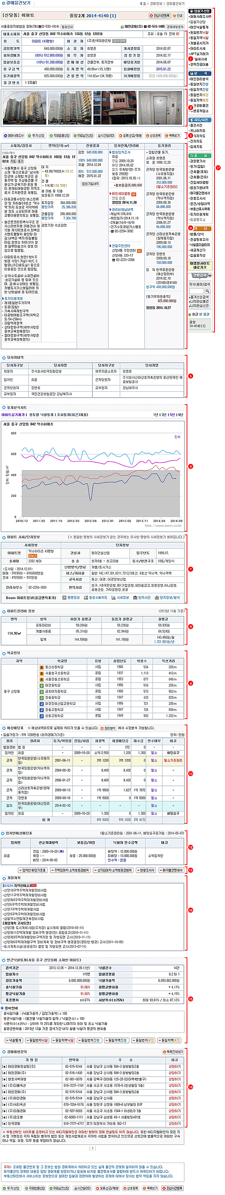Click page number 1 in pagination
Screen dimensions: 225x1195
pyautogui.click(x=92, y=1148)
